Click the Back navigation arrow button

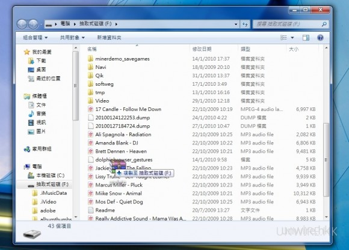click(22, 24)
